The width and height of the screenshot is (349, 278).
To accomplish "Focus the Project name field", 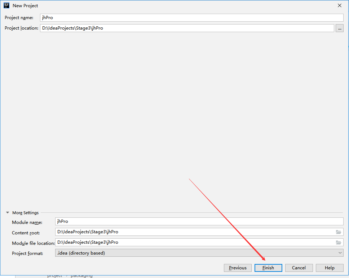I will tap(192, 18).
